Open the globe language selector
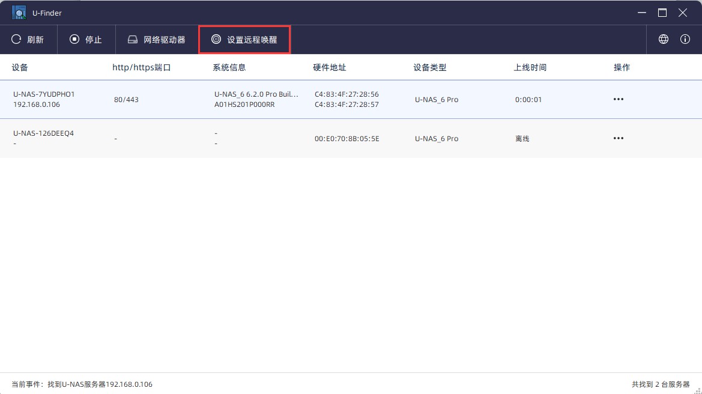The image size is (702, 394). [664, 40]
